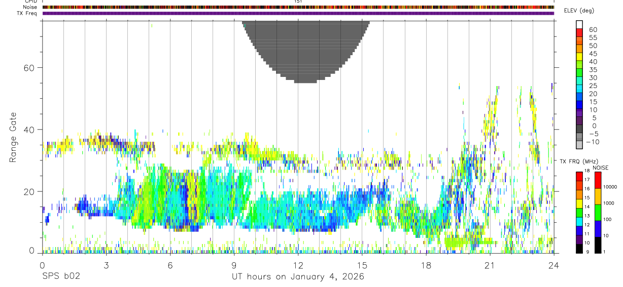Click the green 35-degree elevation color segment
This screenshot has width=623, height=287.
click(x=579, y=73)
